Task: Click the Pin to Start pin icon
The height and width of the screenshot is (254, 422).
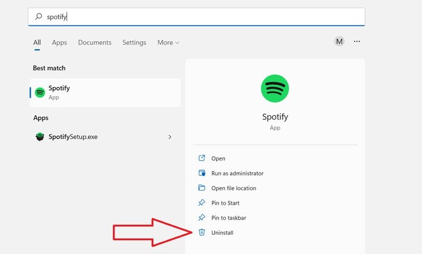Action: [x=202, y=203]
